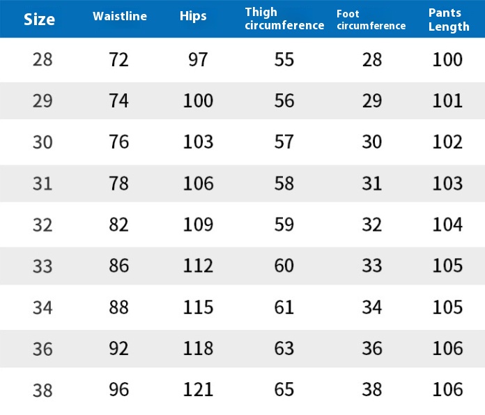Select the Waistline column header
Viewport: 485px width, 415px height.
tap(120, 17)
